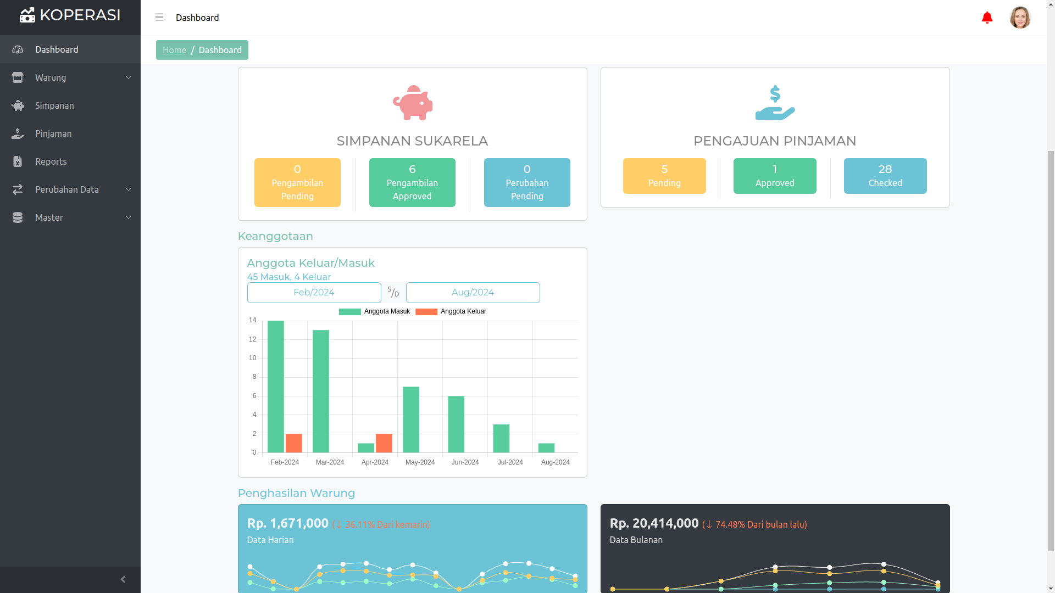Screen dimensions: 1055x593
Task: Click the 6 Pengambilan Approved button
Action: point(412,183)
